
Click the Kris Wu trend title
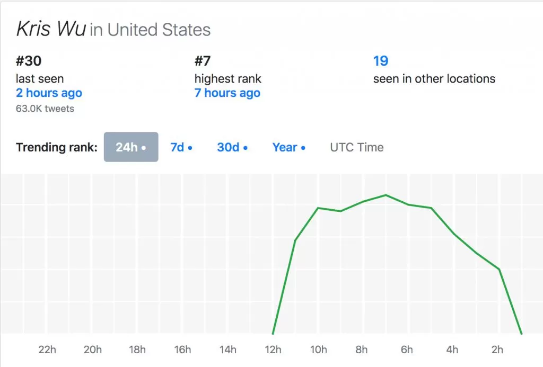[51, 29]
